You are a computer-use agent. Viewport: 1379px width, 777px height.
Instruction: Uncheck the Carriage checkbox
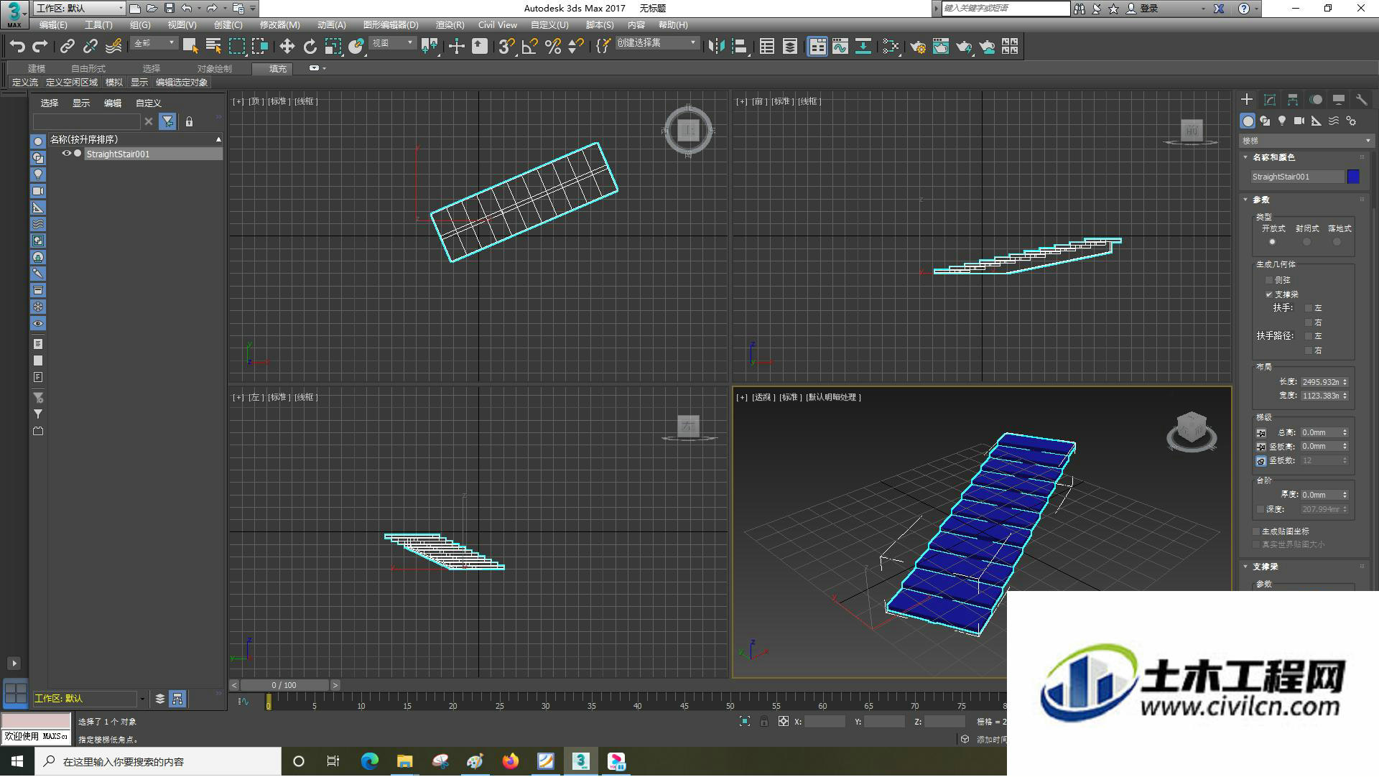pos(1269,294)
